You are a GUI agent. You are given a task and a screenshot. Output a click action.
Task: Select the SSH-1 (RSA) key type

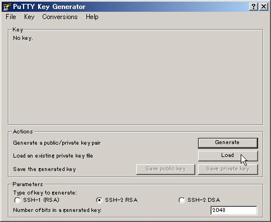tap(36, 200)
